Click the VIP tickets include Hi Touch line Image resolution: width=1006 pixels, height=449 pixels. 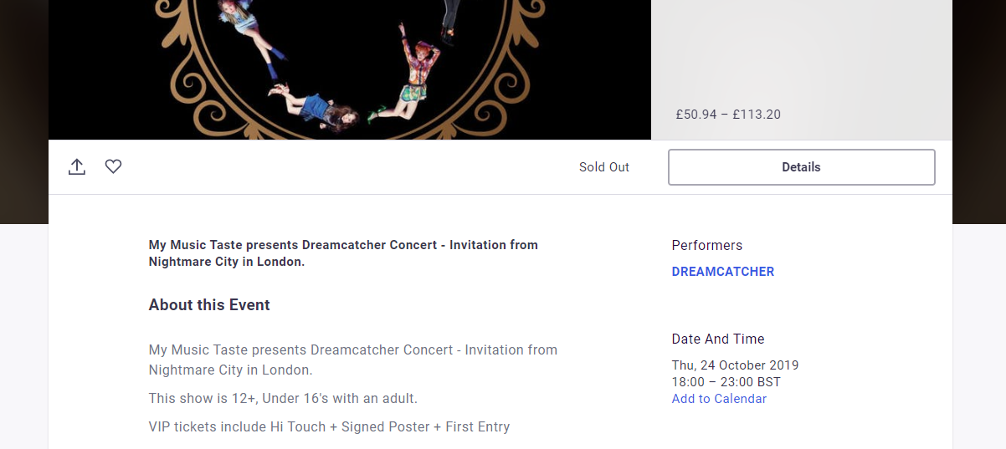point(329,426)
